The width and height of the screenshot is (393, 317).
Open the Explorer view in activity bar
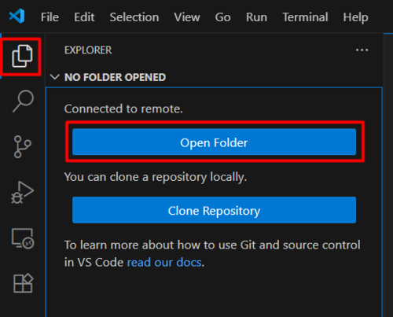tap(22, 56)
